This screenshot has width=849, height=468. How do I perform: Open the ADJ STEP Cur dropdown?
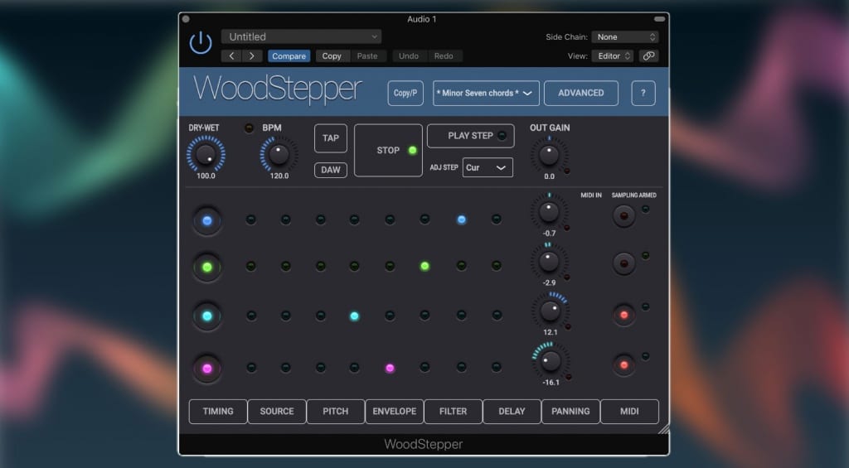click(x=488, y=167)
